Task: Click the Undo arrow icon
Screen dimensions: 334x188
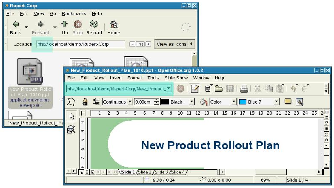Action: (x=294, y=88)
